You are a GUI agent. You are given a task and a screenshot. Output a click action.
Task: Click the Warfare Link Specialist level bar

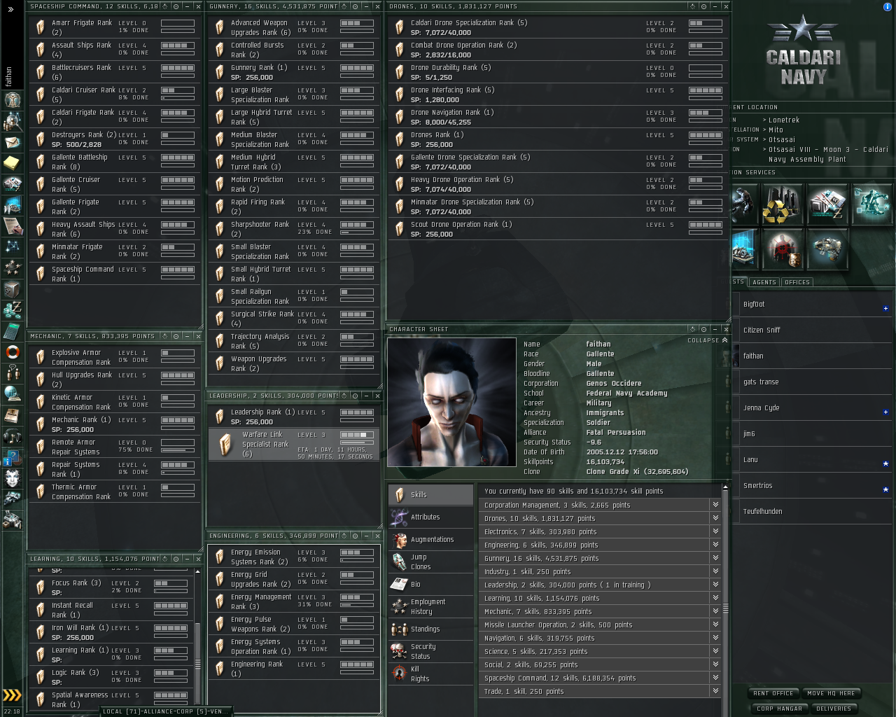click(x=357, y=435)
